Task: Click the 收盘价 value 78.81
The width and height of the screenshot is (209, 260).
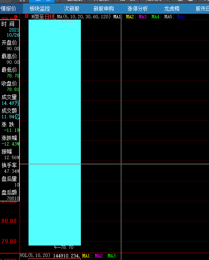Action: (13, 89)
